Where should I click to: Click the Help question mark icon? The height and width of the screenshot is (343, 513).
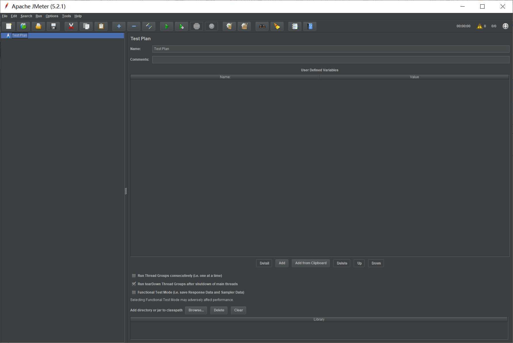(310, 26)
